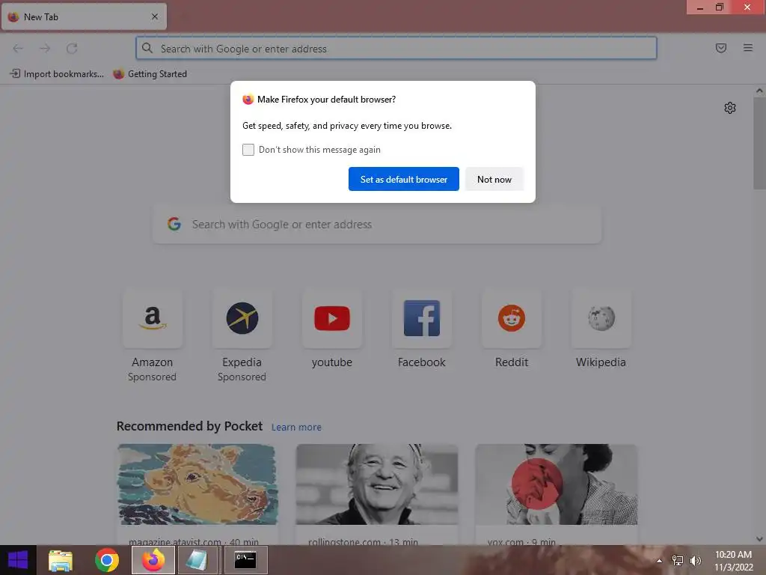
Task: Click the network status tray icon
Action: tap(677, 561)
